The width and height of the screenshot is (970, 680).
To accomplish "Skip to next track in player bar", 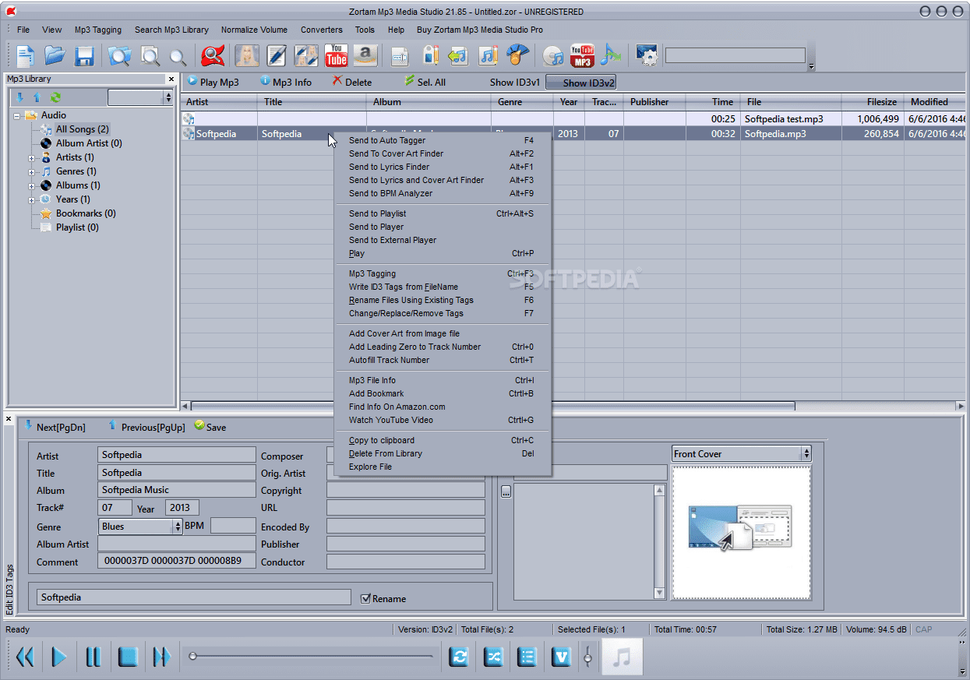I will point(161,657).
